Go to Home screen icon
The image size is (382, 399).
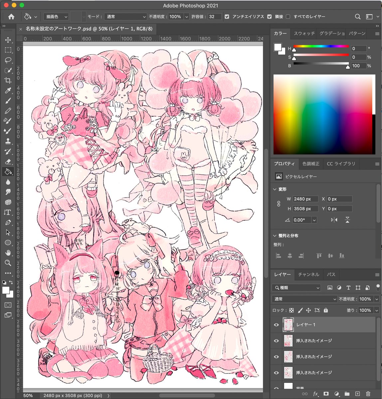(11, 17)
